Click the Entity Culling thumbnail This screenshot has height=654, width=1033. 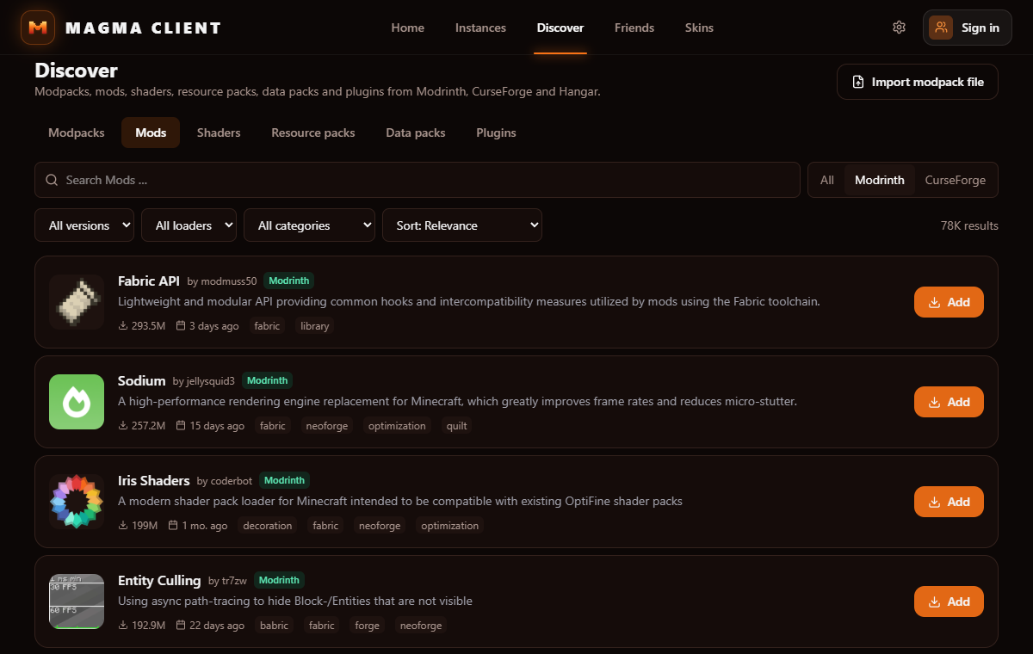(x=77, y=602)
